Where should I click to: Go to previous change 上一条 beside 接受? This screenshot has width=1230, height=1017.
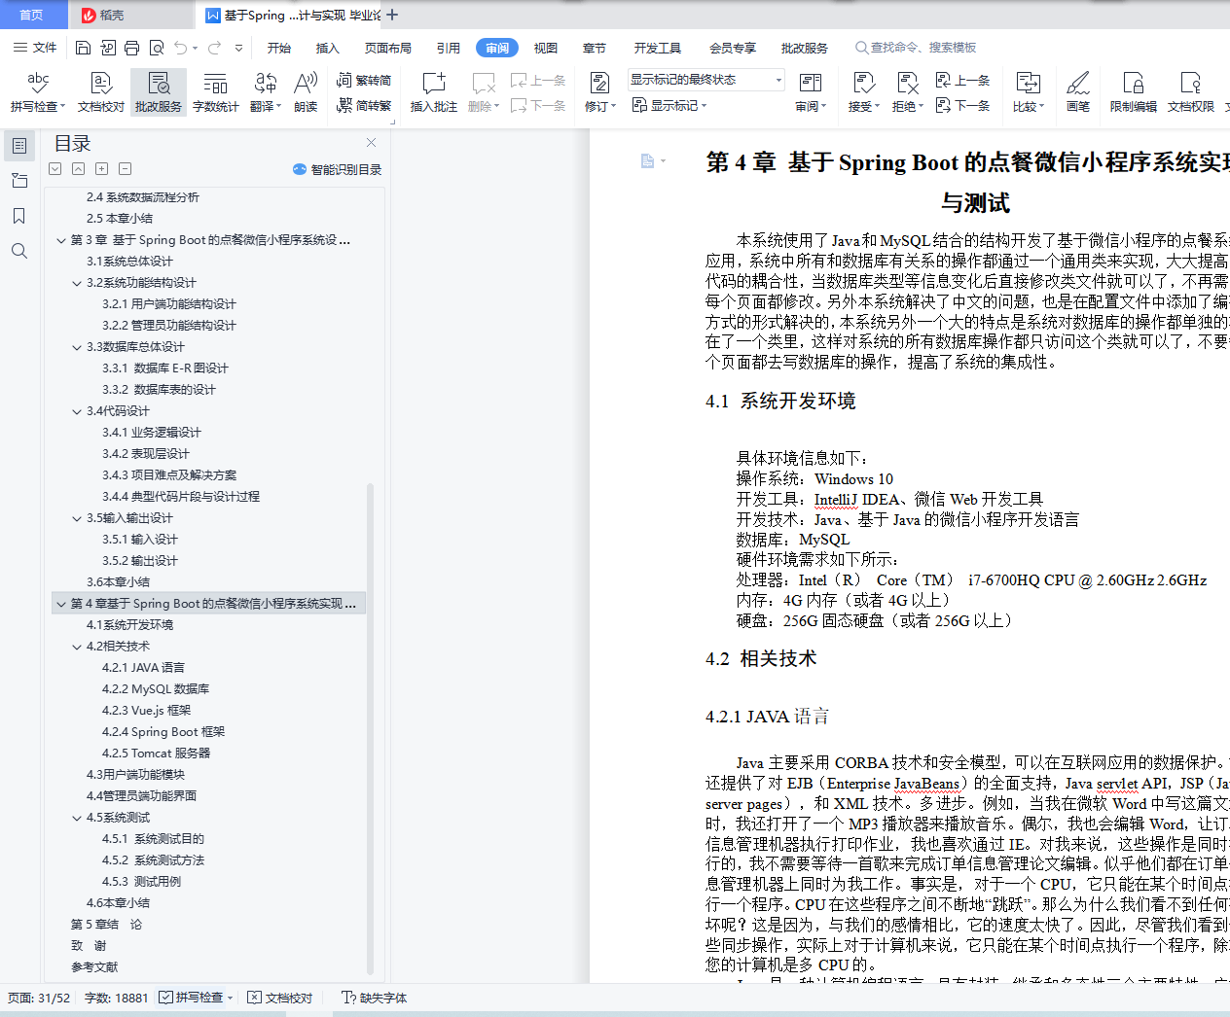coord(962,81)
